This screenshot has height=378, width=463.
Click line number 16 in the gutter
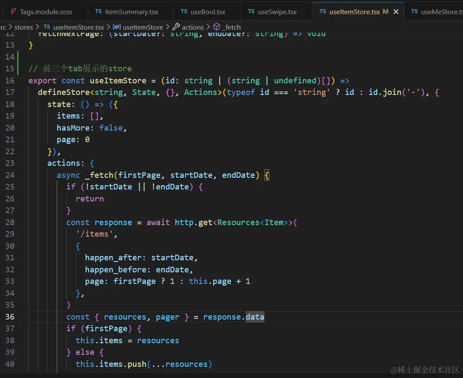pyautogui.click(x=10, y=81)
